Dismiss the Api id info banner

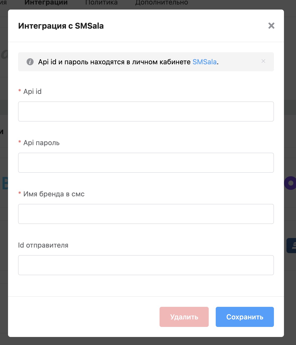263,61
